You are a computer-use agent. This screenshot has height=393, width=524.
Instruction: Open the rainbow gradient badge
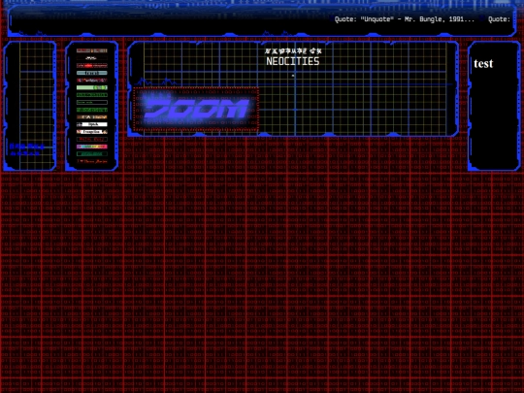click(92, 147)
